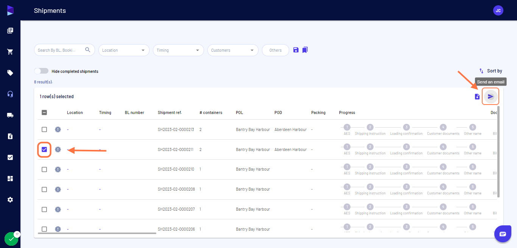This screenshot has height=248, width=517.
Task: Open the invoice dollar sidebar icon
Action: click(x=10, y=136)
